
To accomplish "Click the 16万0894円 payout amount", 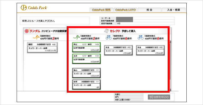I will tap(95, 62).
